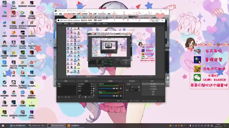Open OBS 编辑(E) menu
The width and height of the screenshot is (229, 128).
[x=66, y=24]
